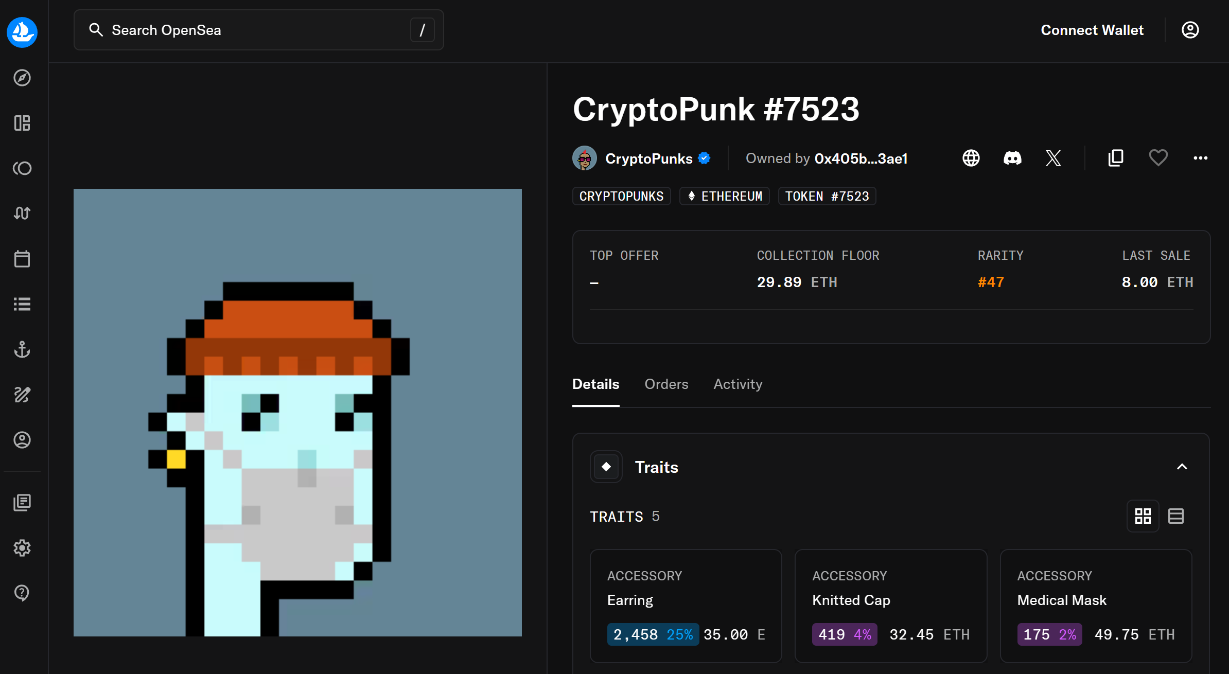
Task: Select the Drops calendar icon in sidebar
Action: [x=22, y=259]
